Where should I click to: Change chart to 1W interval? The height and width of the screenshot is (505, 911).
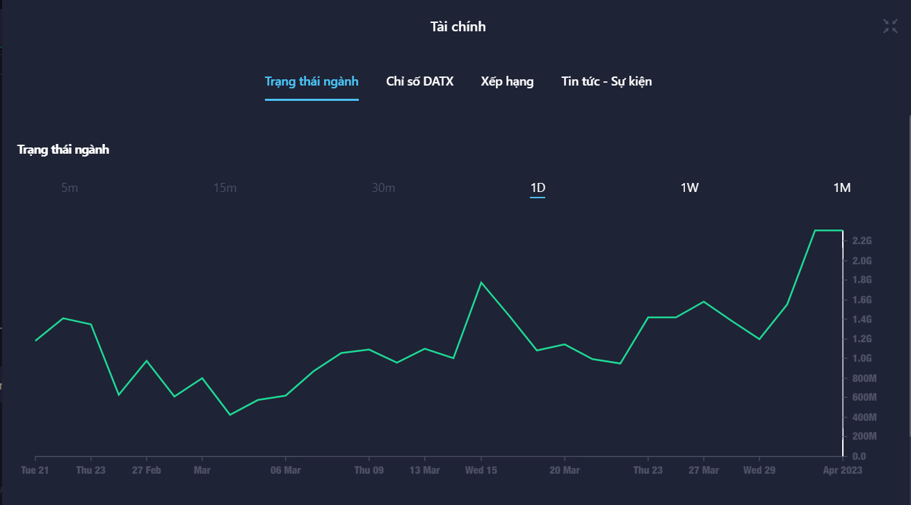689,188
